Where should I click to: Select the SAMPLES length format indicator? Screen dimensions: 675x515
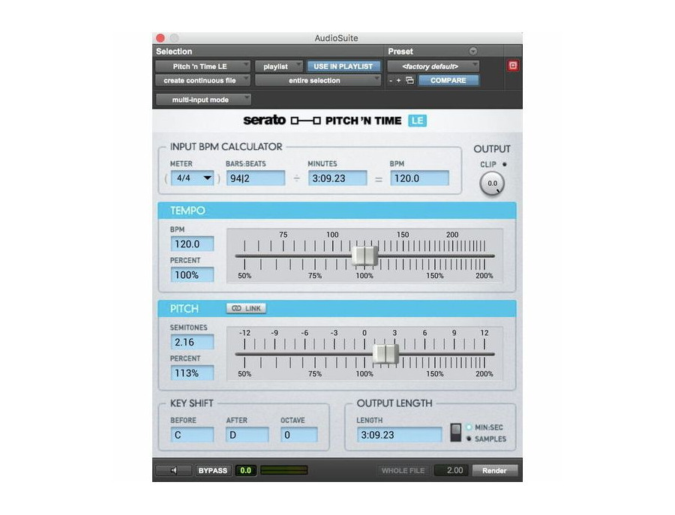[x=469, y=439]
